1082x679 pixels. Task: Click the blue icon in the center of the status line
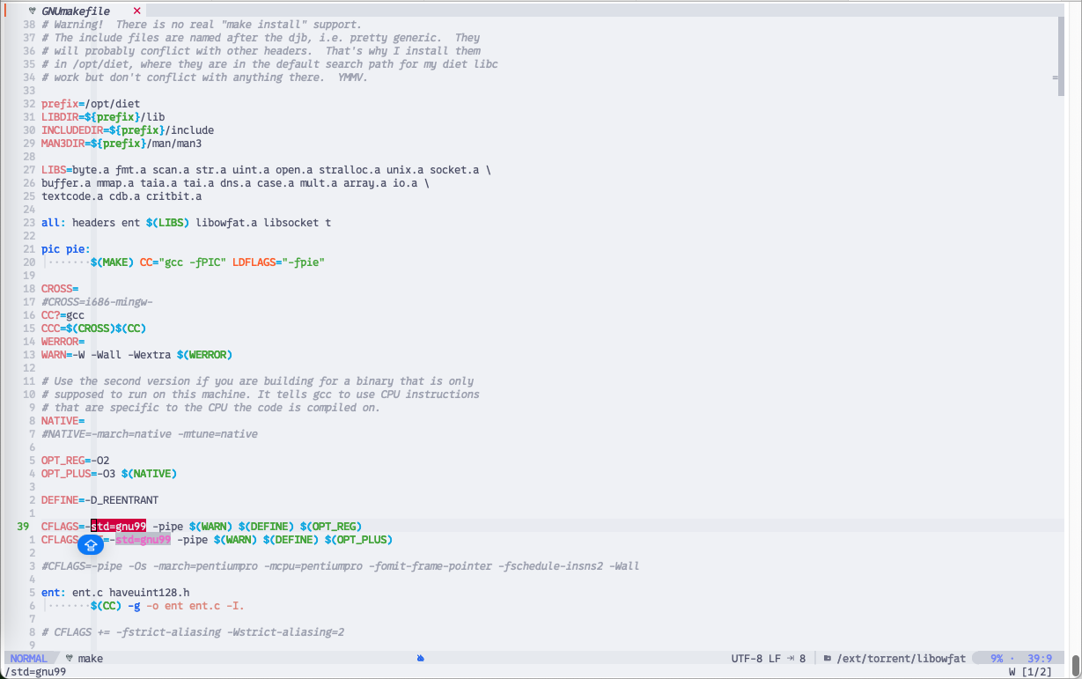point(421,659)
